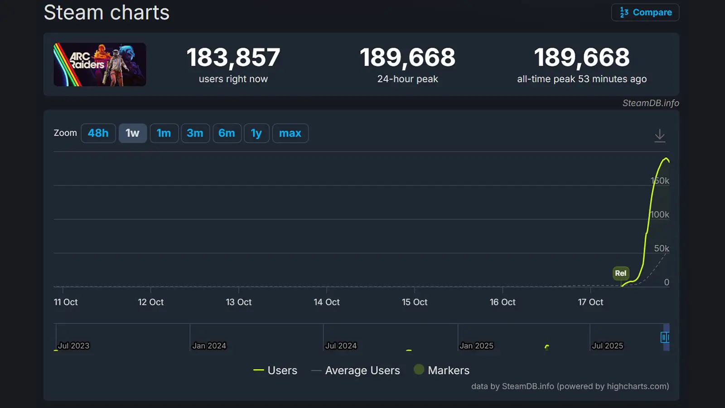725x408 pixels.
Task: Show the max zoom range
Action: (290, 133)
